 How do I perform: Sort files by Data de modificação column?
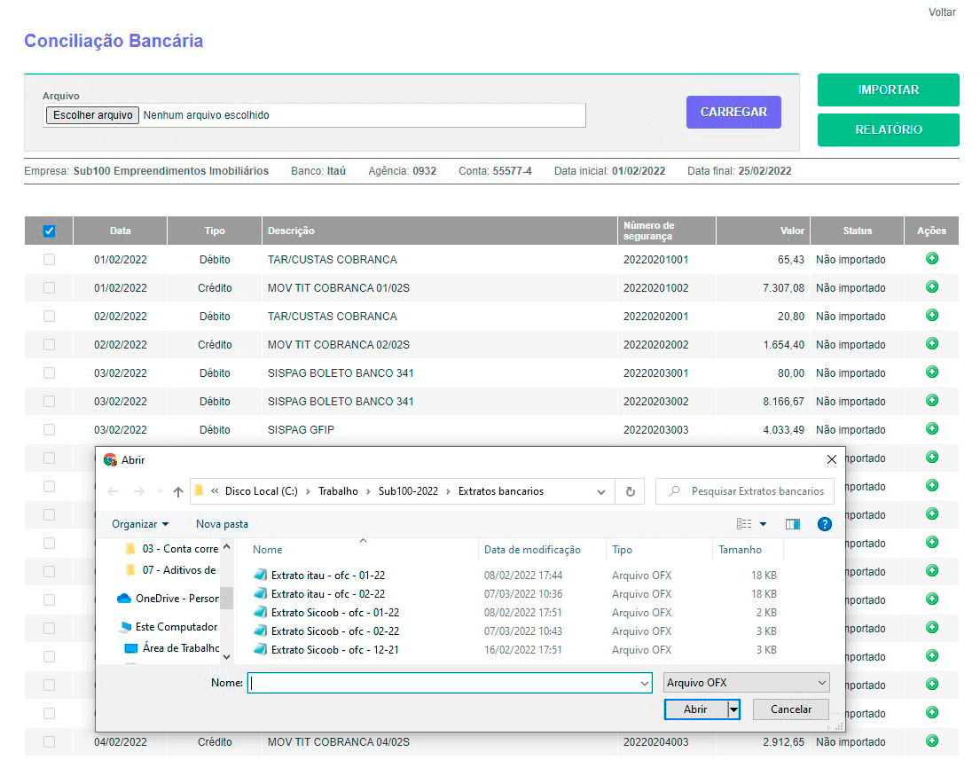click(x=532, y=550)
